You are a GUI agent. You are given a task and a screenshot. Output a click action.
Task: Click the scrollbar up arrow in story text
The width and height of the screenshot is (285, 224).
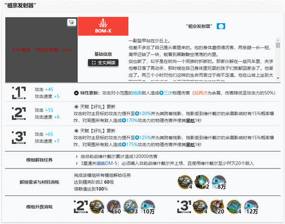(278, 40)
